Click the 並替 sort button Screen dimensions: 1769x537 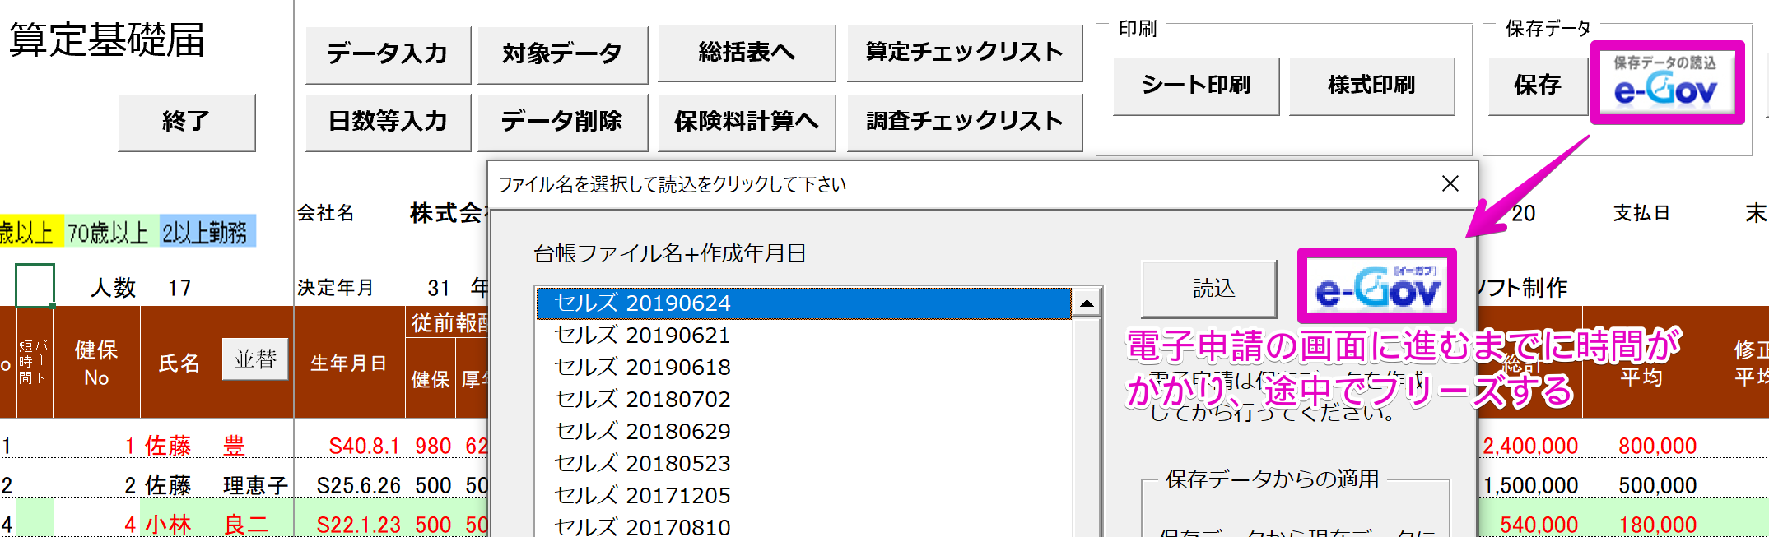255,359
